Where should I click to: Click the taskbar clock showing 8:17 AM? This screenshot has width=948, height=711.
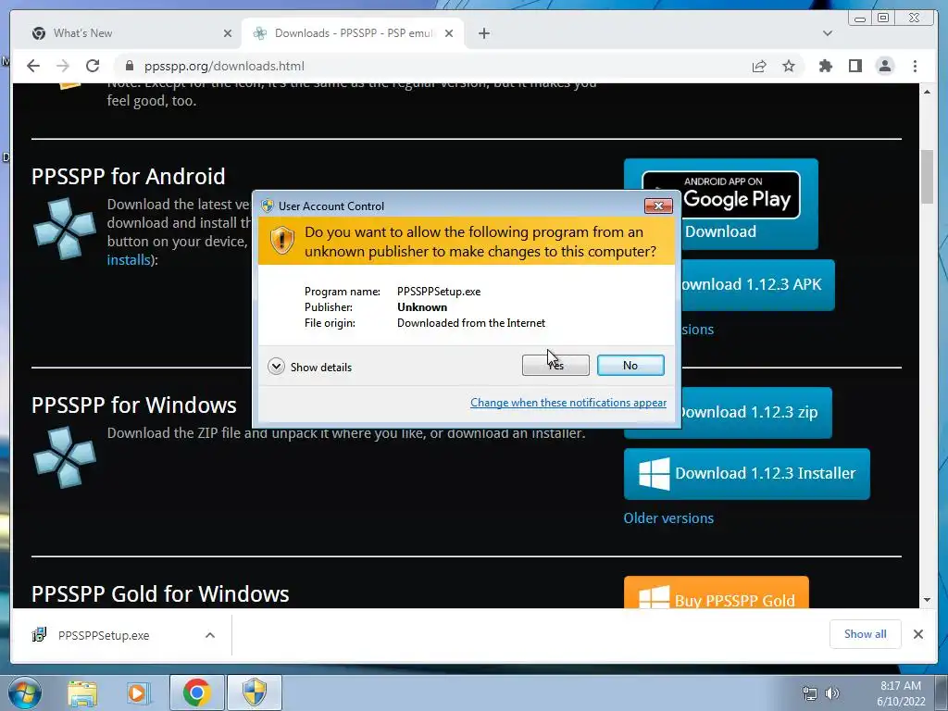(901, 693)
